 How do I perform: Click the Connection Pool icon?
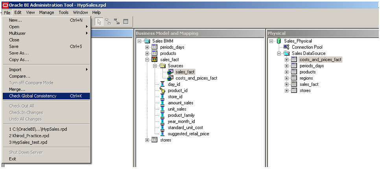pyautogui.click(x=286, y=47)
